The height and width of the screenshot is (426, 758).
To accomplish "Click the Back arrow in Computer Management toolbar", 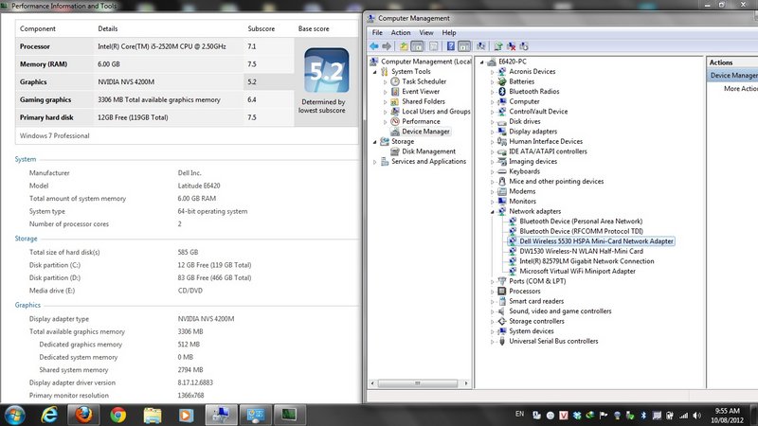I will pos(375,45).
